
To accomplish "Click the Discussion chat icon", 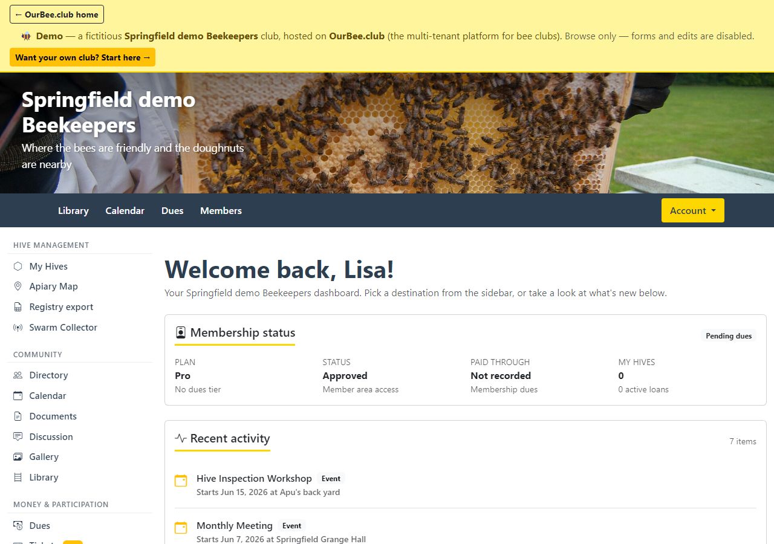I will [x=18, y=436].
